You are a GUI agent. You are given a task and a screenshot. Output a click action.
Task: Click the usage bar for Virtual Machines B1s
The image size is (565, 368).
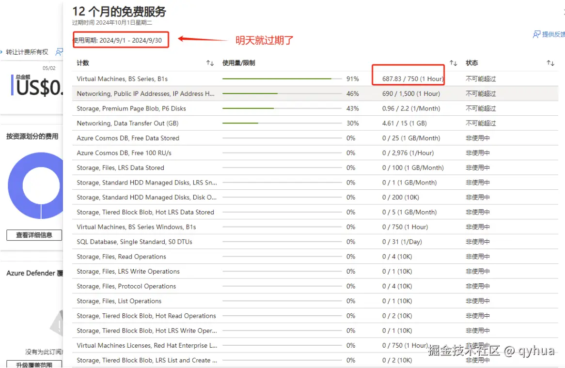click(x=282, y=78)
